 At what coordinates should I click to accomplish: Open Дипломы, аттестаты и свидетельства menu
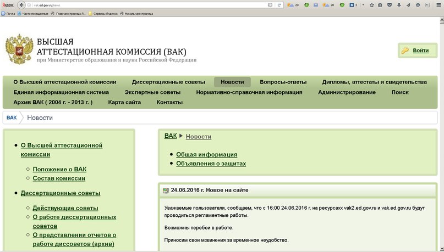(x=374, y=82)
